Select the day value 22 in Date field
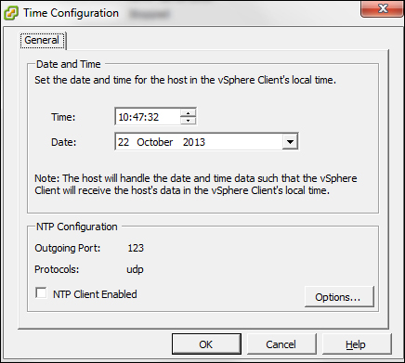The height and width of the screenshot is (363, 405). click(124, 142)
